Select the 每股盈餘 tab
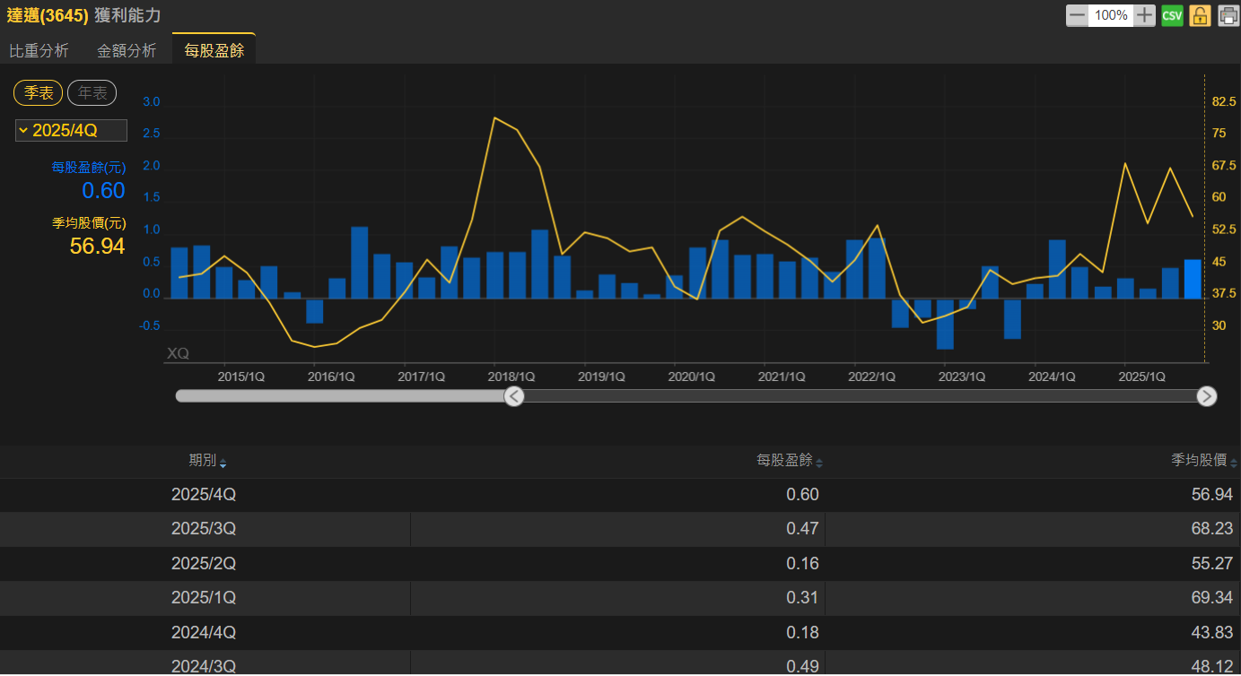The image size is (1241, 676). (x=214, y=51)
